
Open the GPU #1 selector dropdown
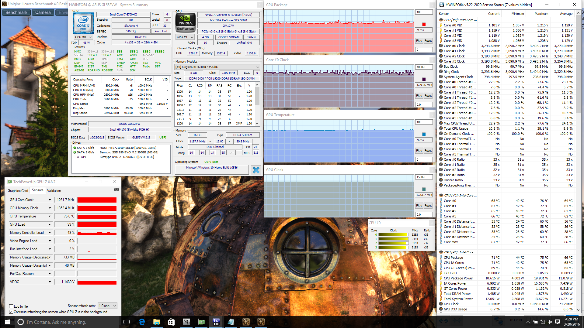tap(185, 37)
